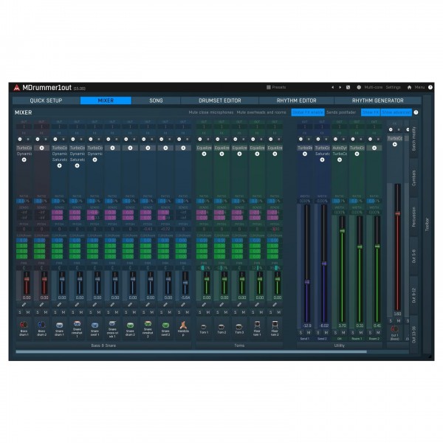
Task: Click the pencil edit icon above Bass drum 1
Action: click(x=24, y=303)
